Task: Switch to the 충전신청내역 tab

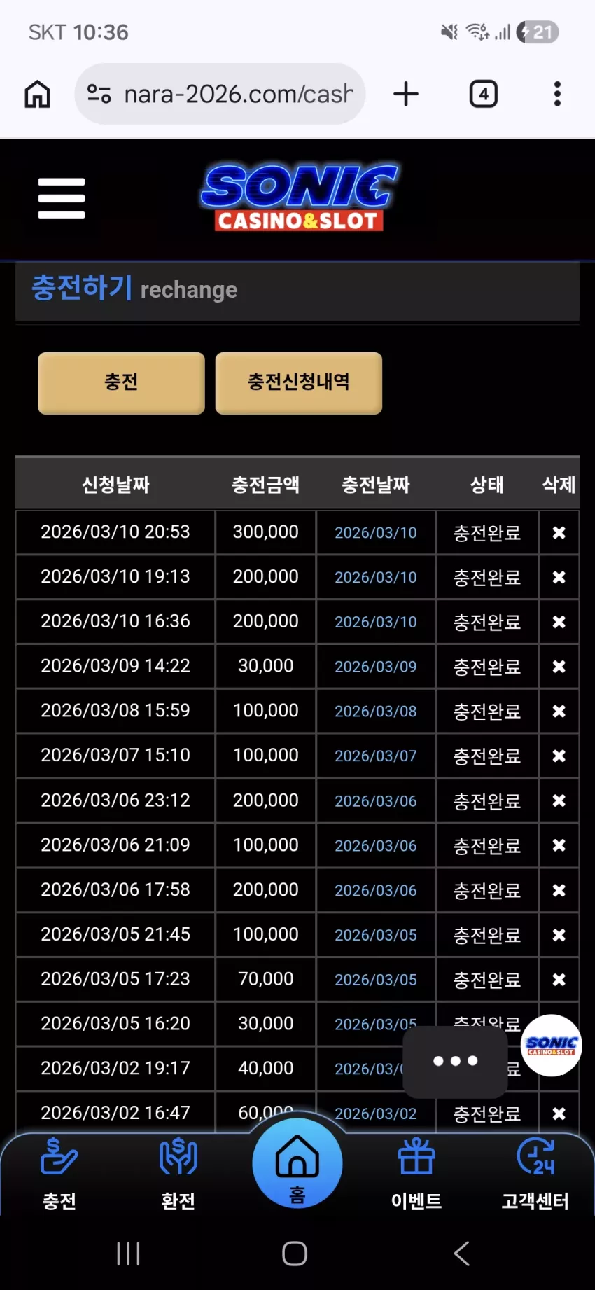Action: (x=299, y=382)
